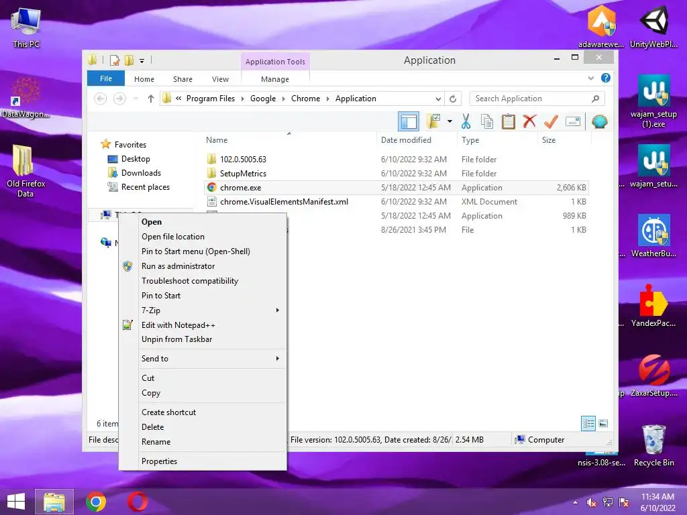Click the Copy toolbar icon

[x=487, y=121]
